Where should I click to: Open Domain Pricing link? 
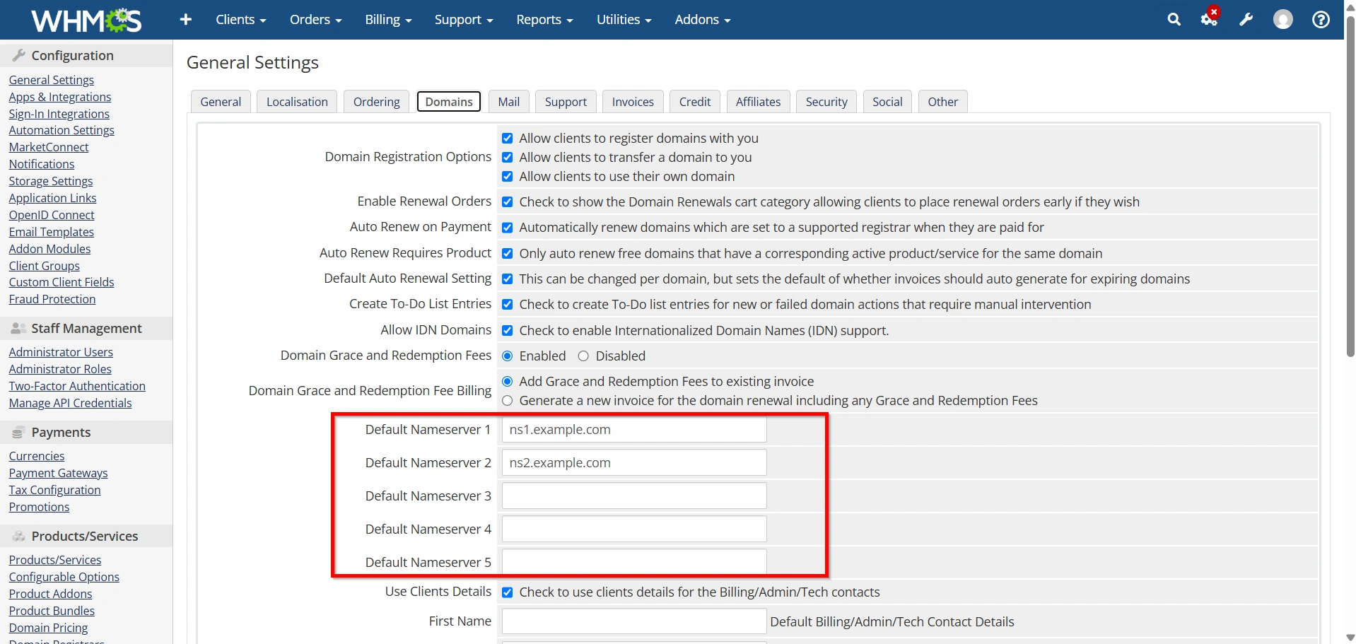49,628
